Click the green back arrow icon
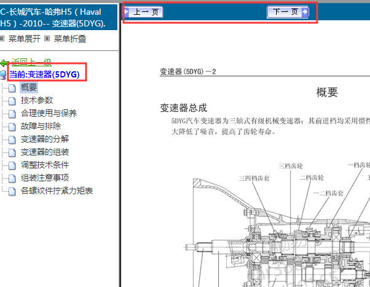Screen dimensions: 370x287 pos(5,63)
